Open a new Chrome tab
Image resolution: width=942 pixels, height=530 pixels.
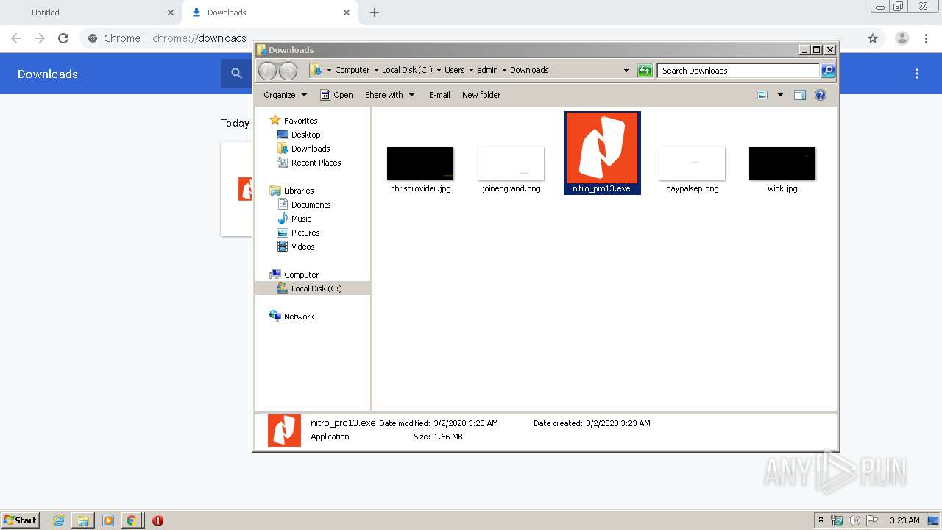(x=375, y=13)
